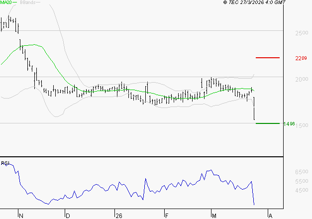Click the M month label on time axis

(214, 216)
